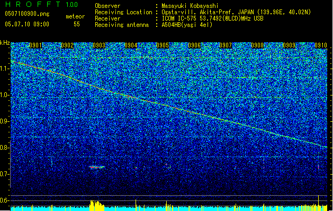This screenshot has width=333, height=211.
Task: Select antenna value A504HB(yagi 4el)
Action: coord(187,25)
